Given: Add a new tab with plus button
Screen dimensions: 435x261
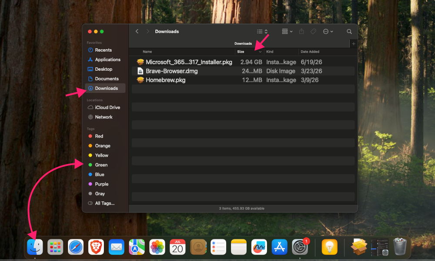Looking at the screenshot, I should click(x=353, y=43).
